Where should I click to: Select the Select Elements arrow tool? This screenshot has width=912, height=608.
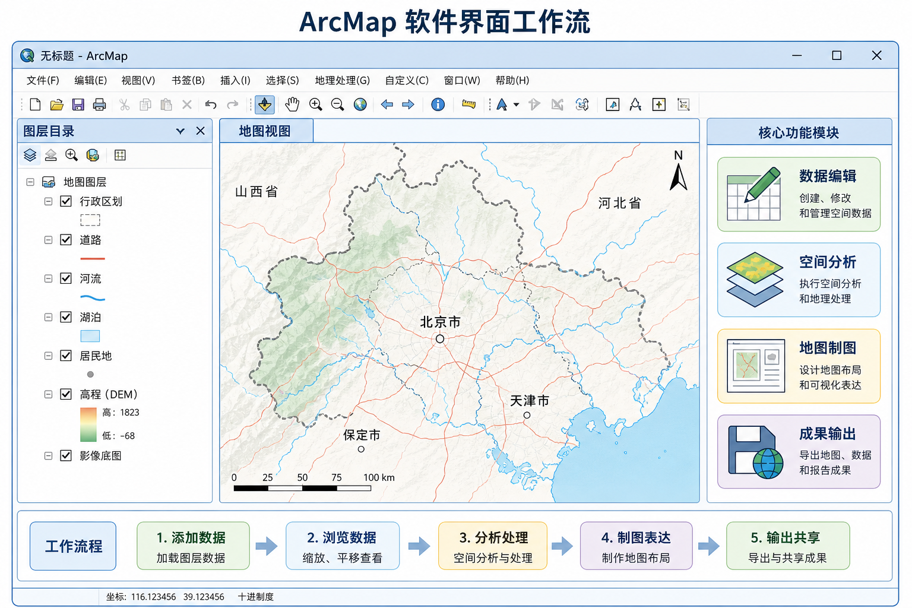pyautogui.click(x=502, y=104)
